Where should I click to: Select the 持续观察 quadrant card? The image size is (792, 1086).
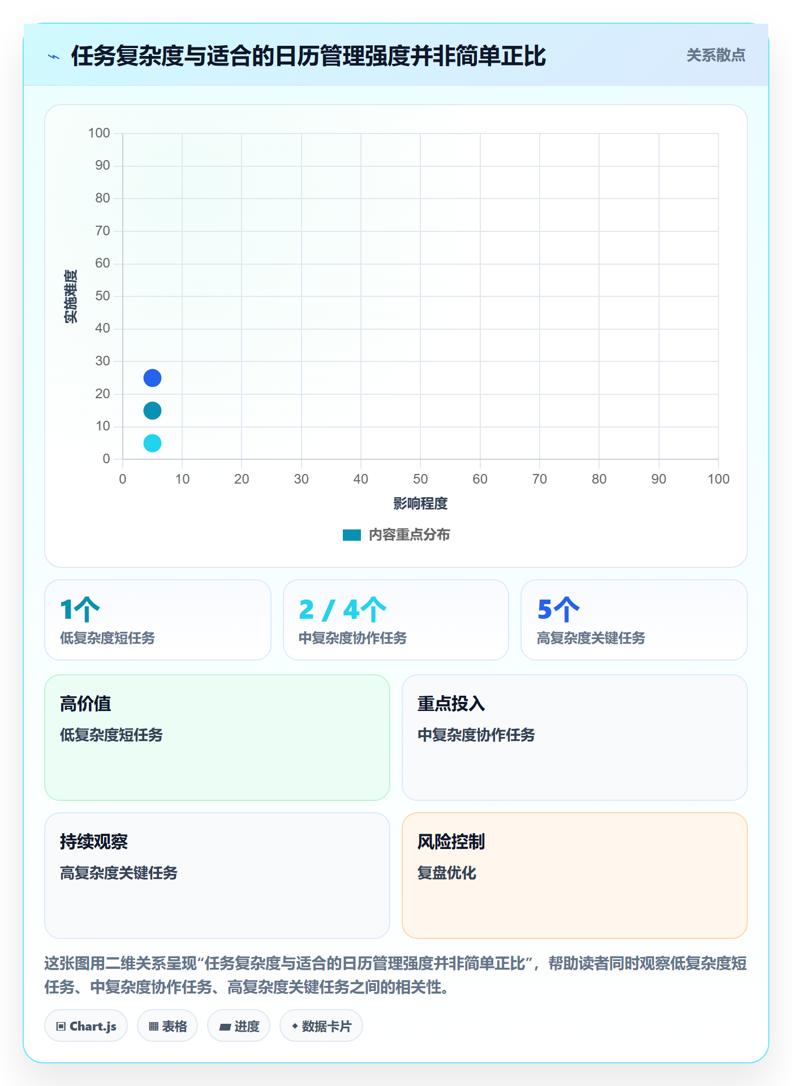[217, 876]
